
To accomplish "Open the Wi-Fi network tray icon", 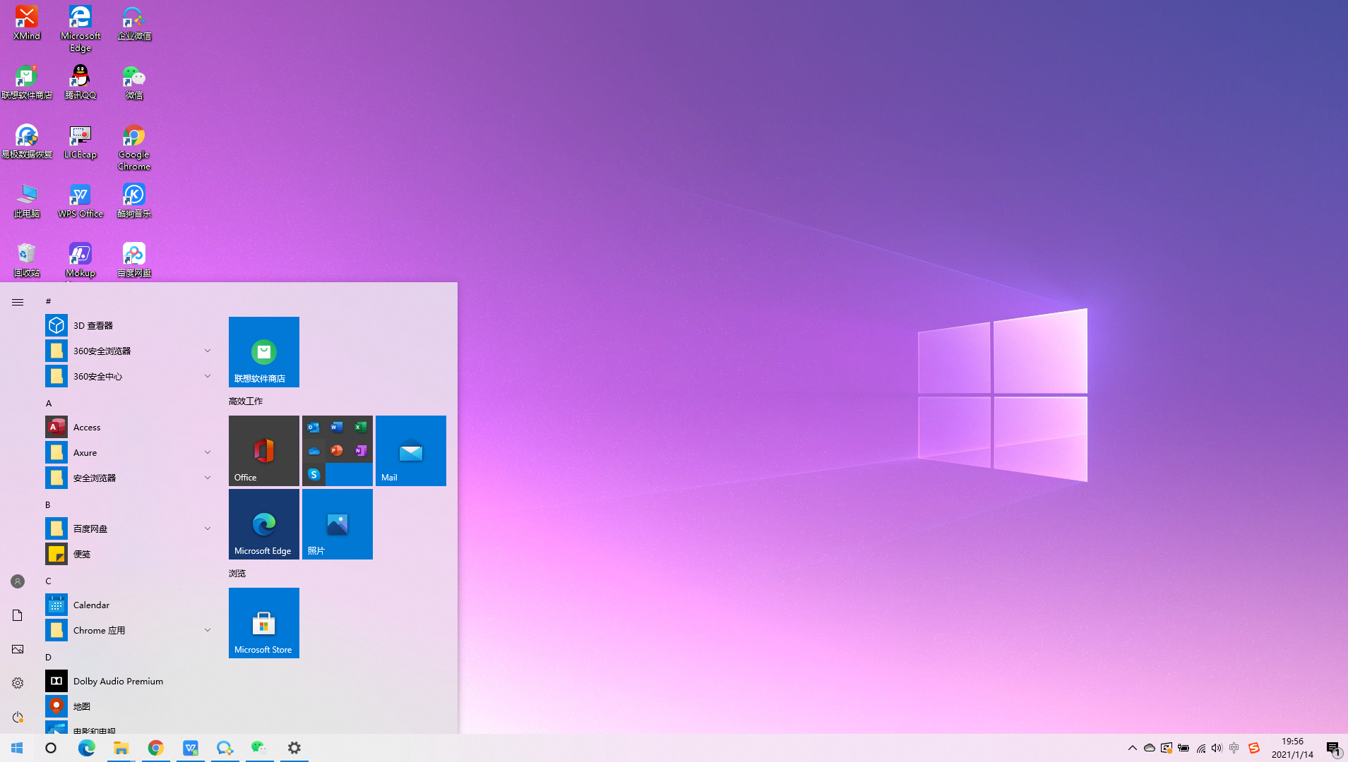I will pyautogui.click(x=1200, y=748).
